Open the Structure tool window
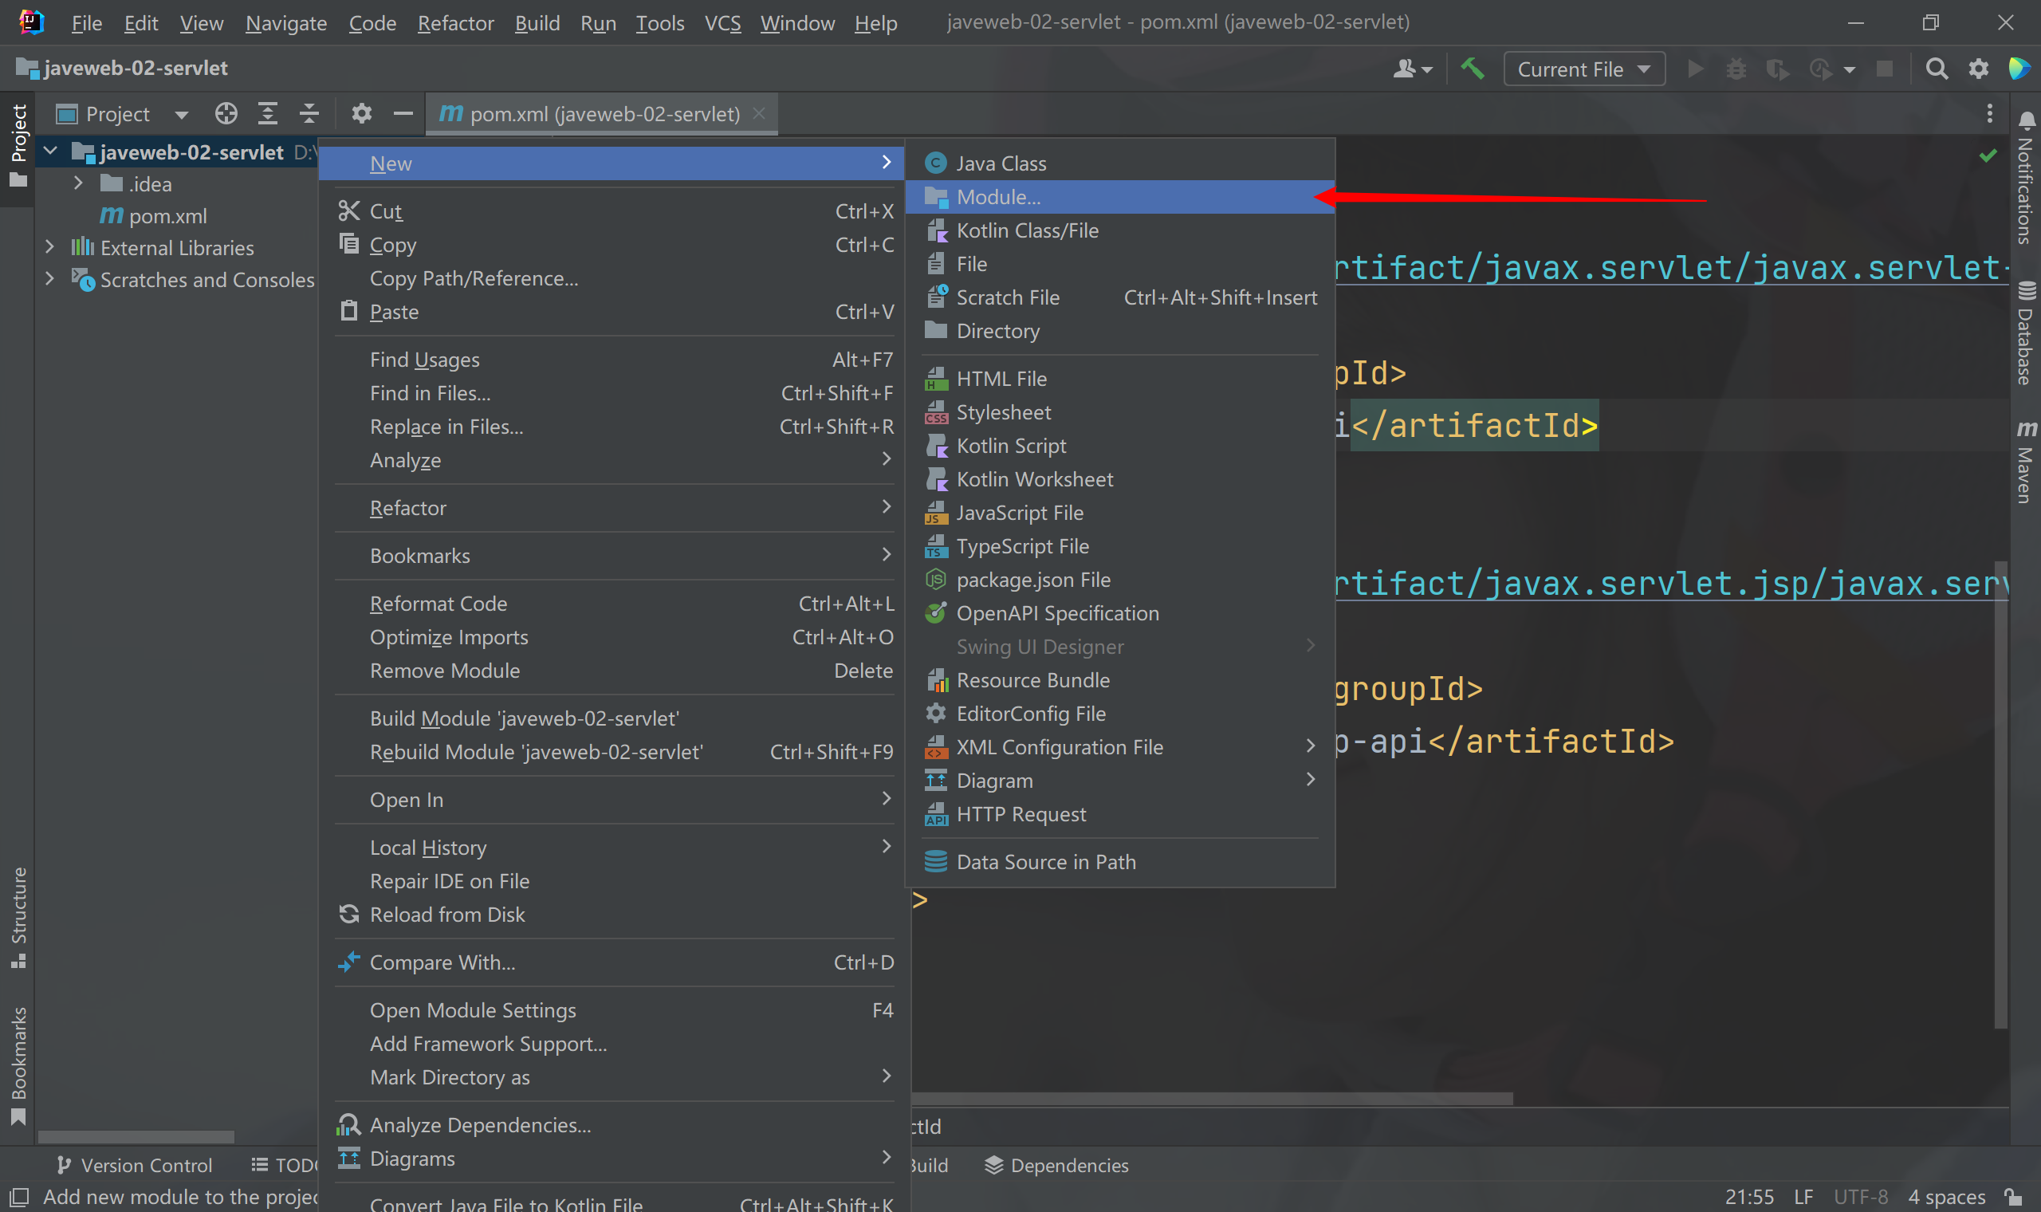Screen dimensions: 2041x1212 [x=18, y=918]
